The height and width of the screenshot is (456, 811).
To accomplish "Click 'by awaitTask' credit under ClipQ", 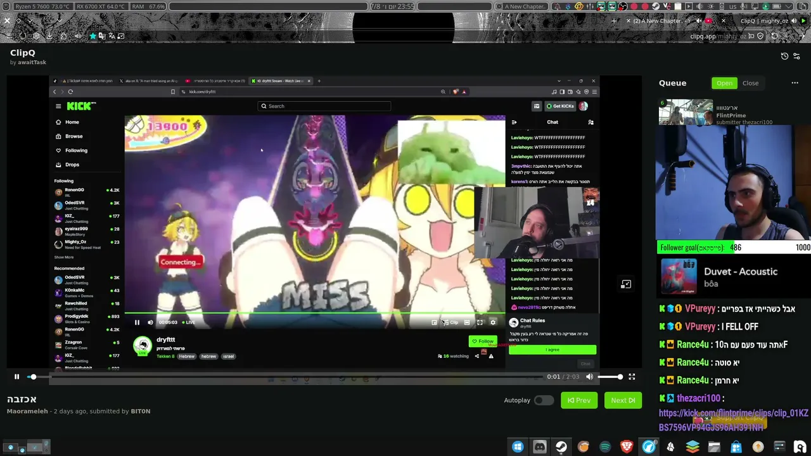I will tap(28, 62).
